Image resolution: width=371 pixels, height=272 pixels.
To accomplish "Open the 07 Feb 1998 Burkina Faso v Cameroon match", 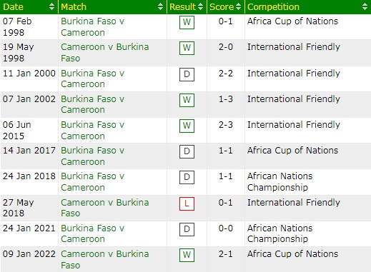I will click(92, 27).
